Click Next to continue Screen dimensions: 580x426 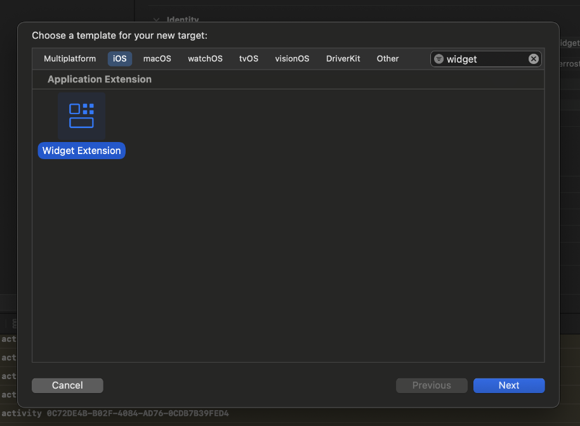509,385
